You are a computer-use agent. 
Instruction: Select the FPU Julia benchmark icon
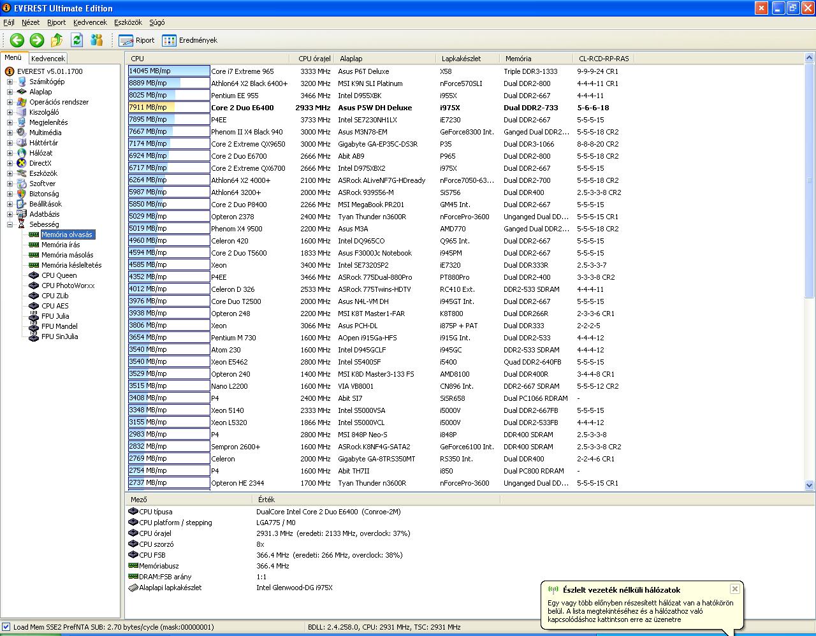34,316
